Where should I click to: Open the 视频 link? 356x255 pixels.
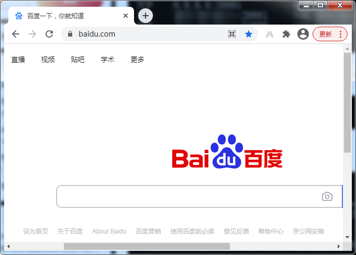pos(48,60)
